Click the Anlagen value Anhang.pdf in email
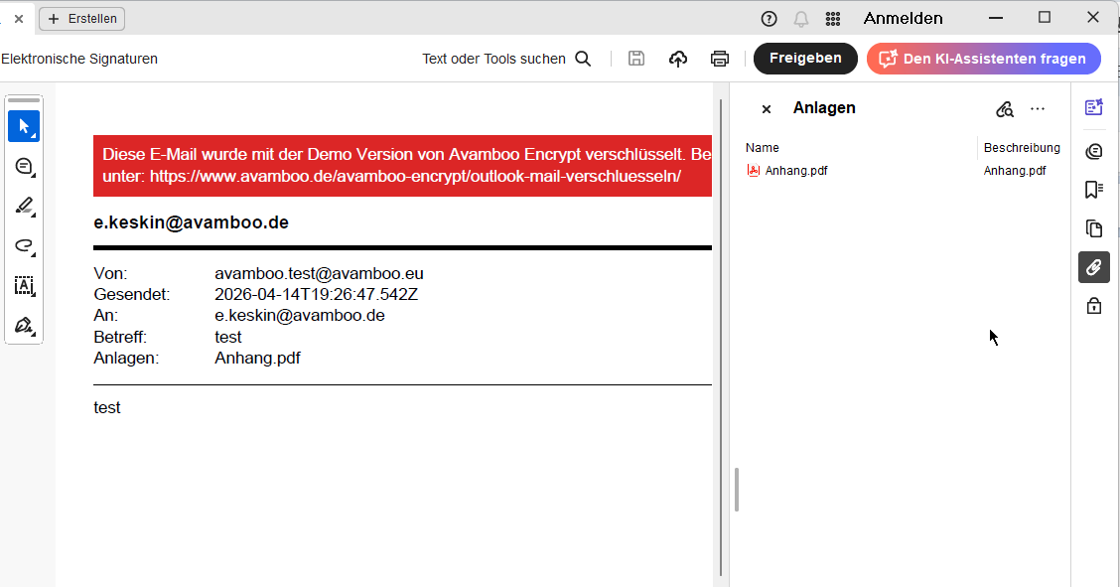The height and width of the screenshot is (587, 1120). click(x=258, y=358)
